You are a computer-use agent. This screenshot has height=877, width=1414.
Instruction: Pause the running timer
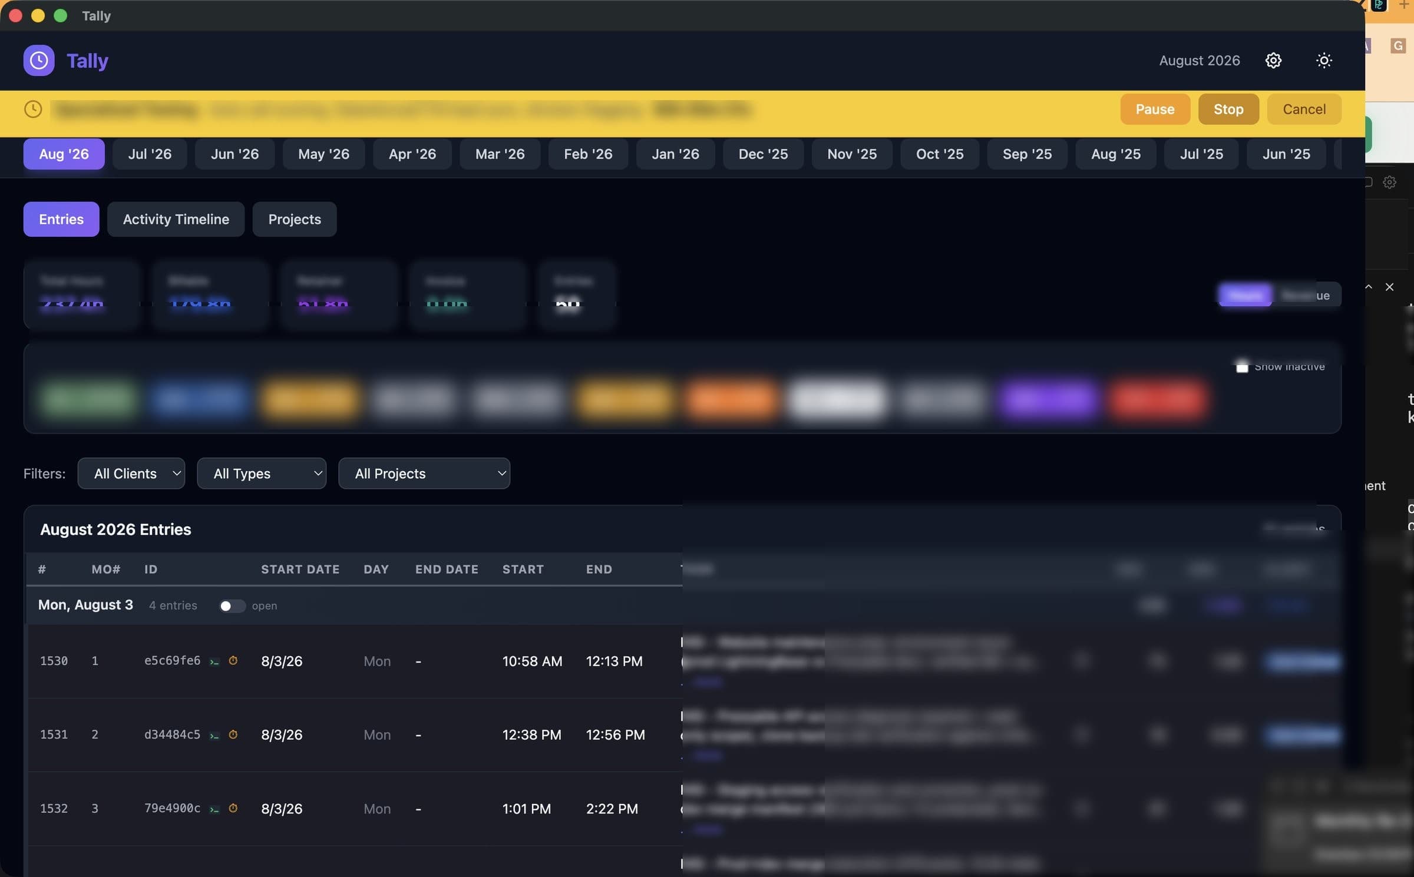point(1155,109)
